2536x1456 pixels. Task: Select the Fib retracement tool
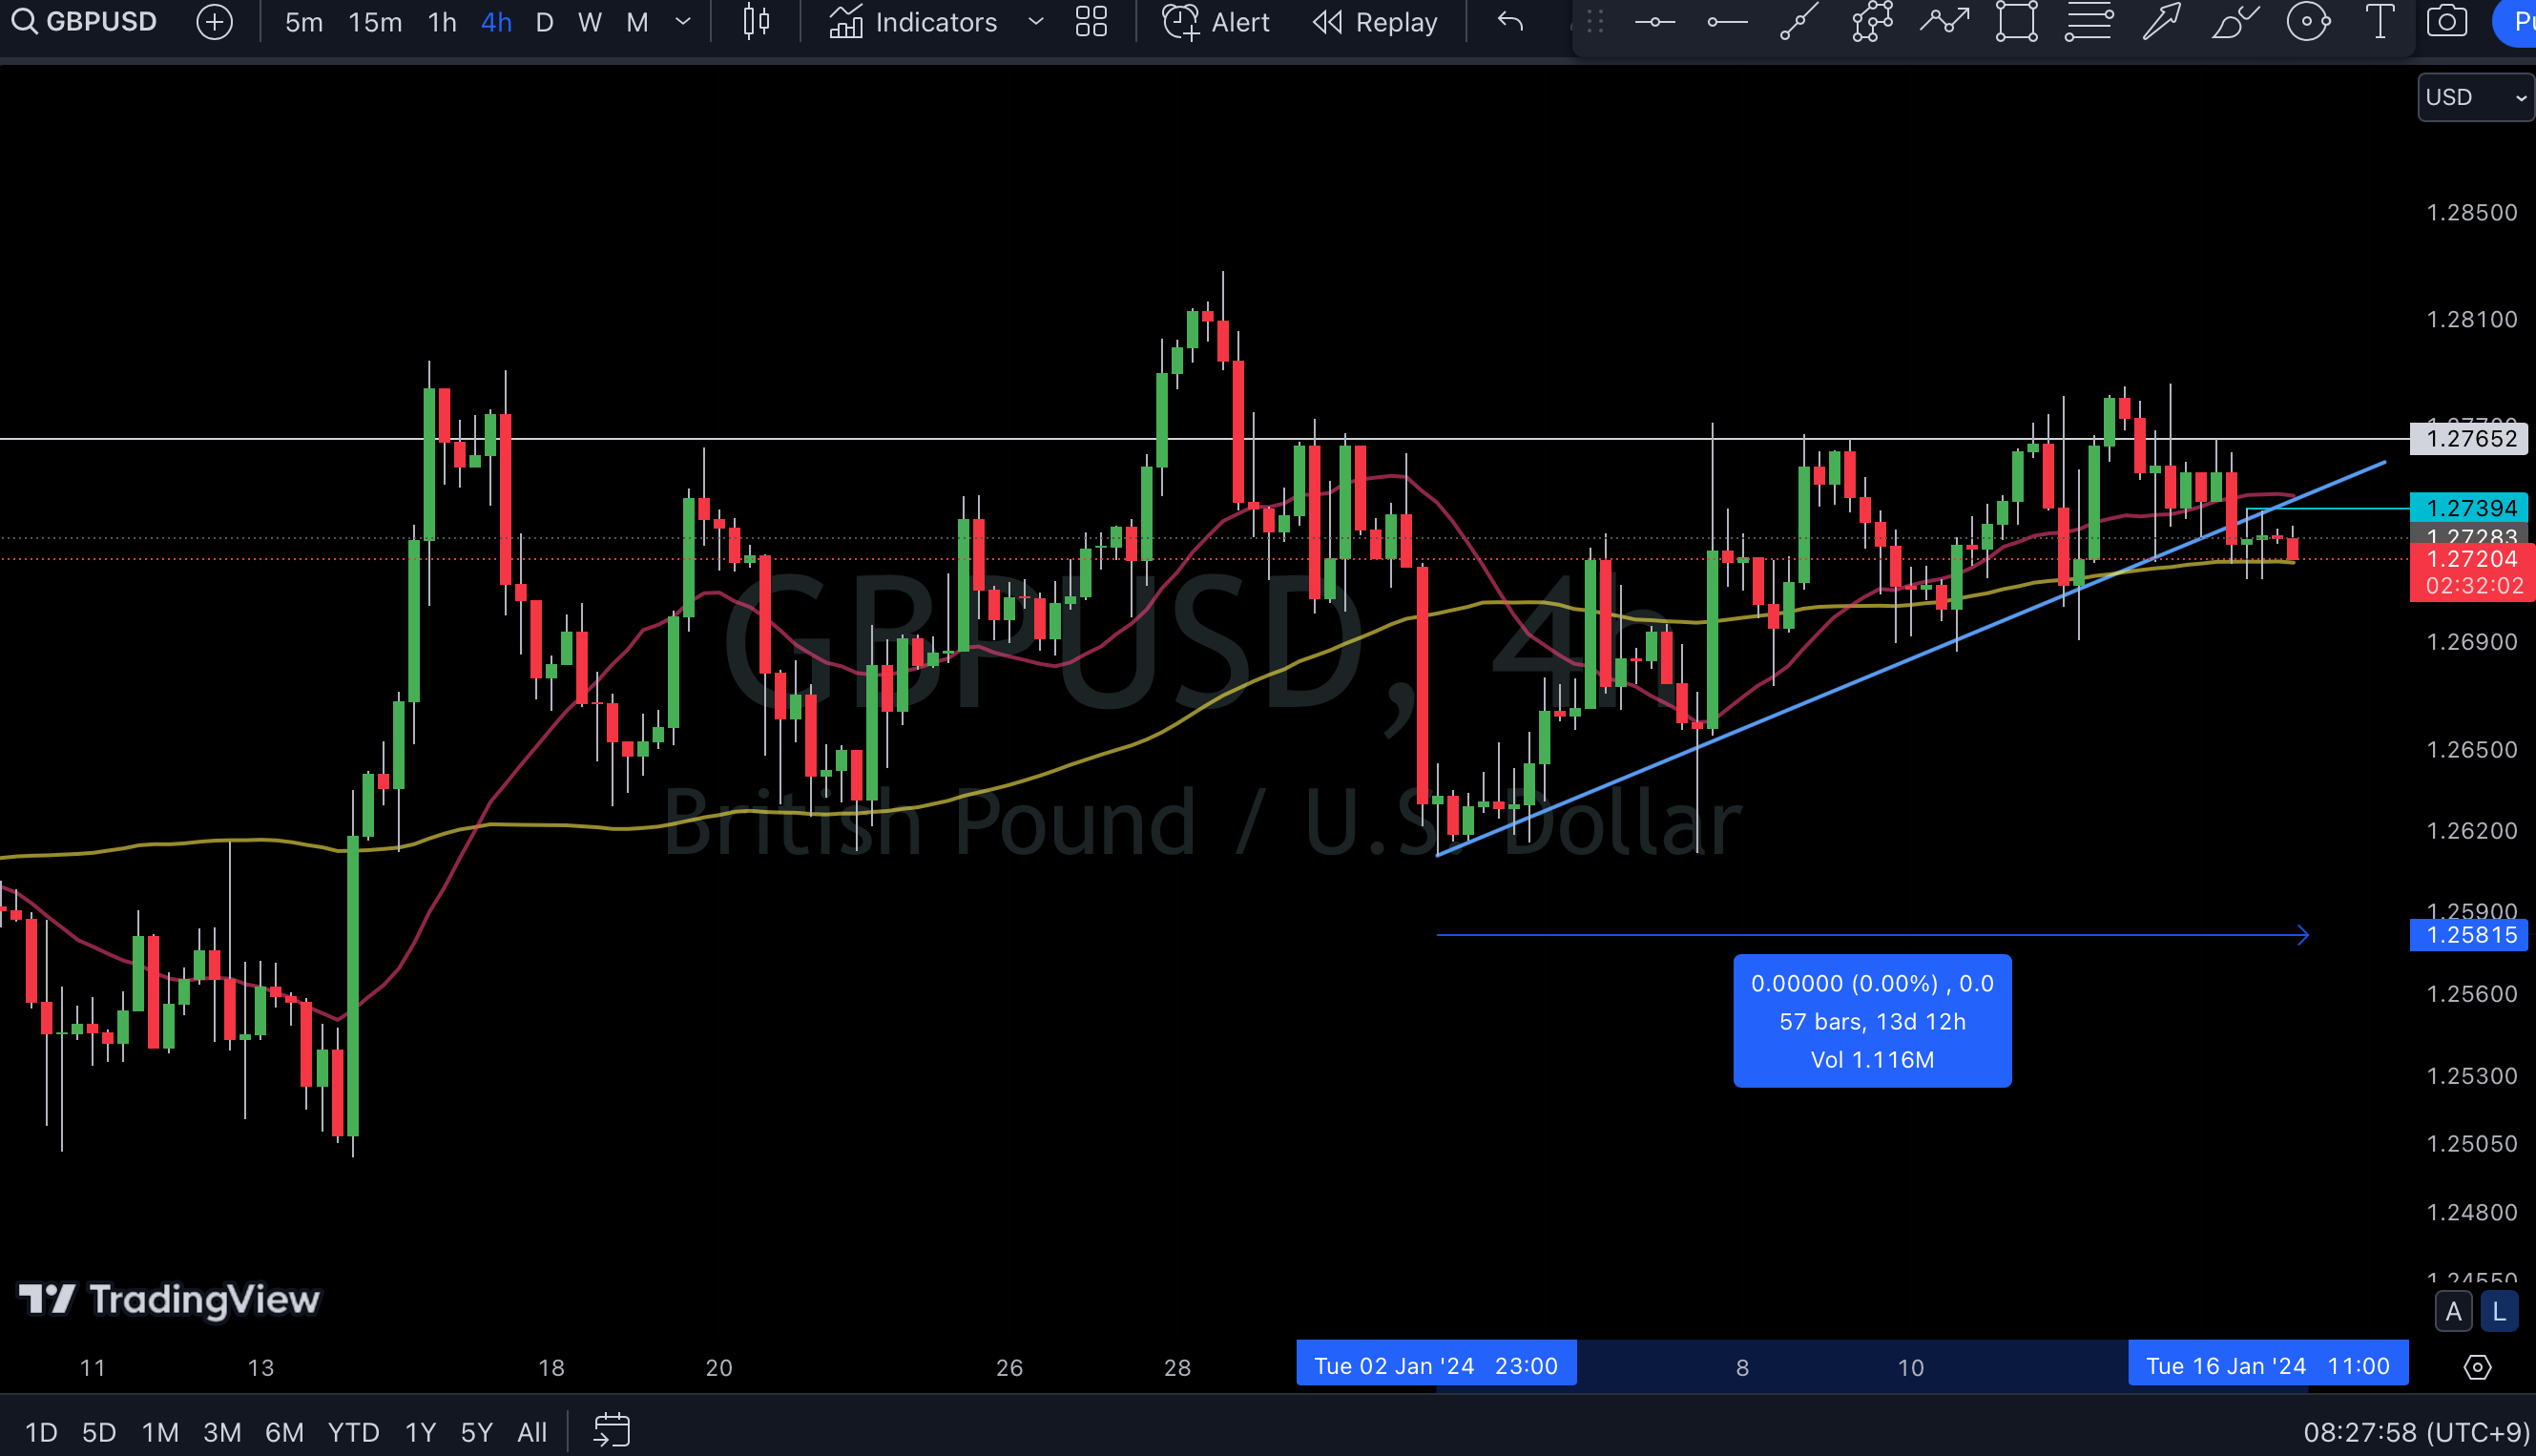2089,22
